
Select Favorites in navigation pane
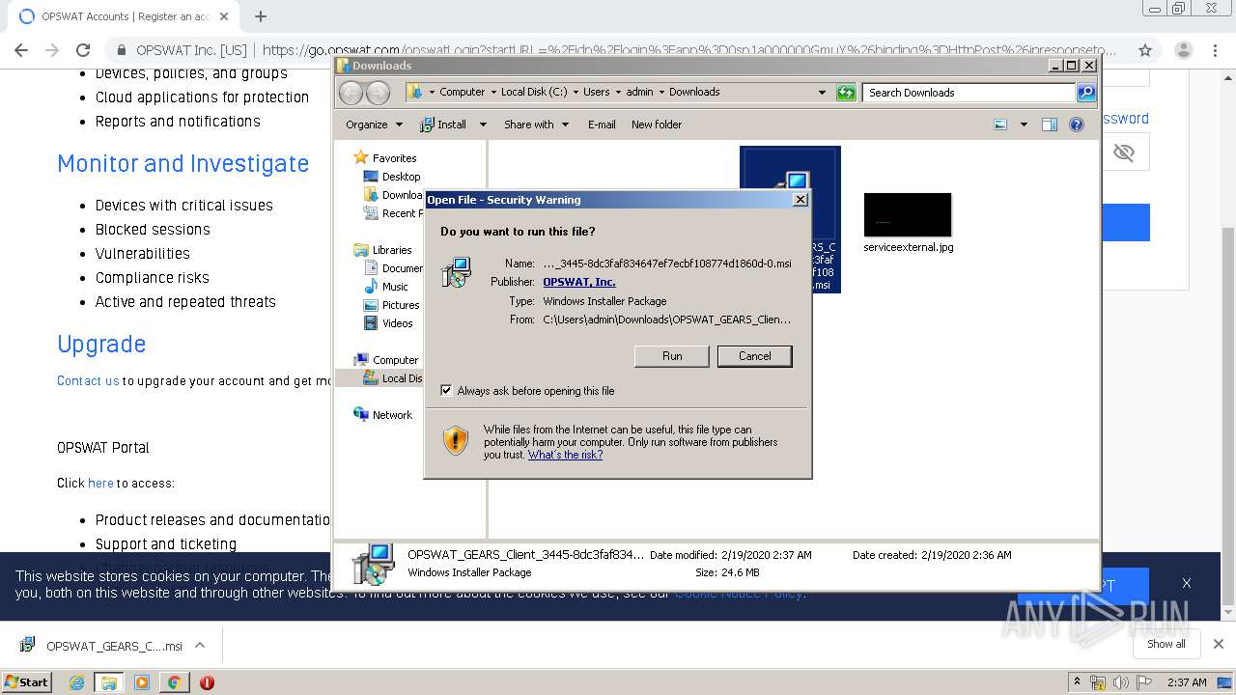tap(385, 158)
